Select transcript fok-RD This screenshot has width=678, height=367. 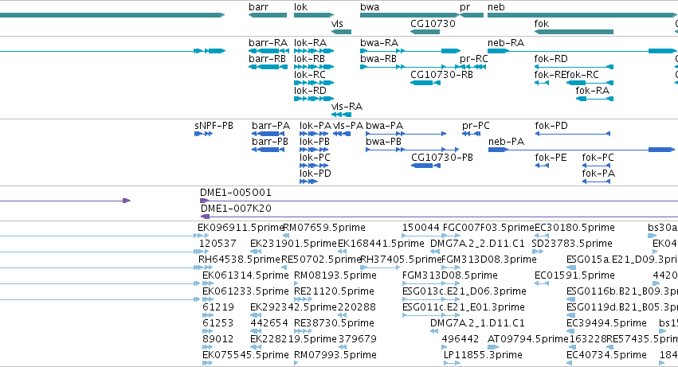[551, 59]
